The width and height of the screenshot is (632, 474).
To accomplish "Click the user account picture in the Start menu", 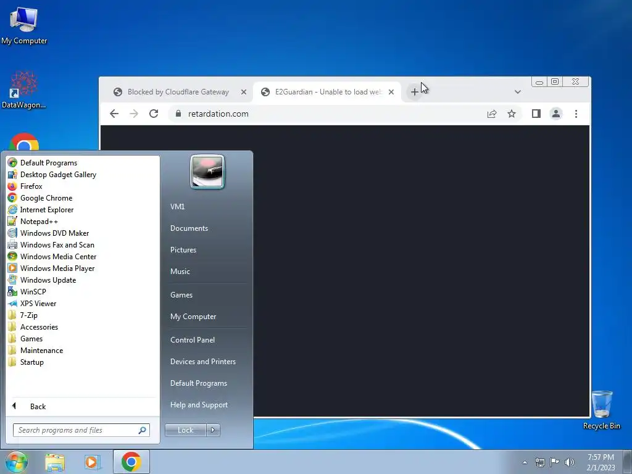I will 207,172.
